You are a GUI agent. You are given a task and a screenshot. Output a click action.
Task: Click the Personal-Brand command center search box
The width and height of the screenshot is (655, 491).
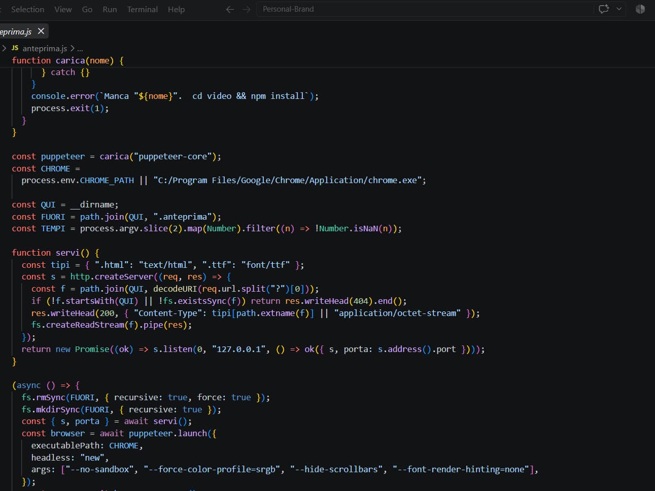425,9
